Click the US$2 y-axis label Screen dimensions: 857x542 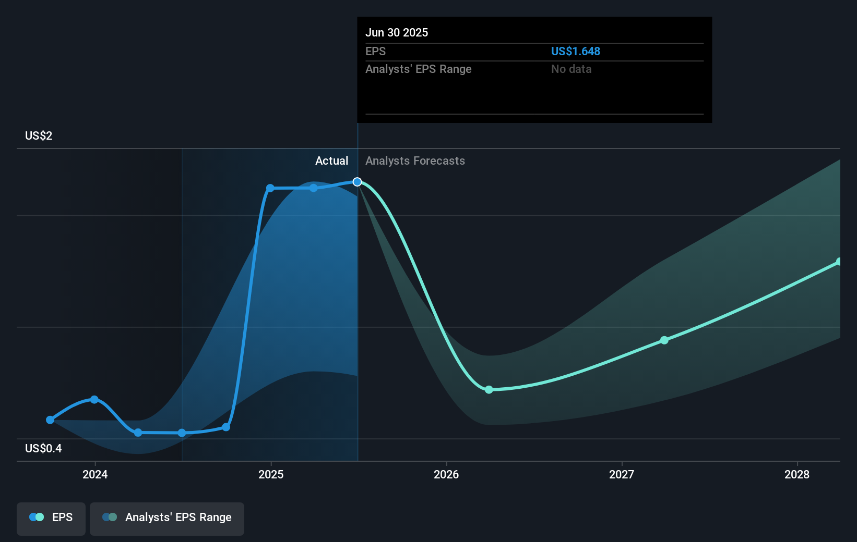[39, 136]
